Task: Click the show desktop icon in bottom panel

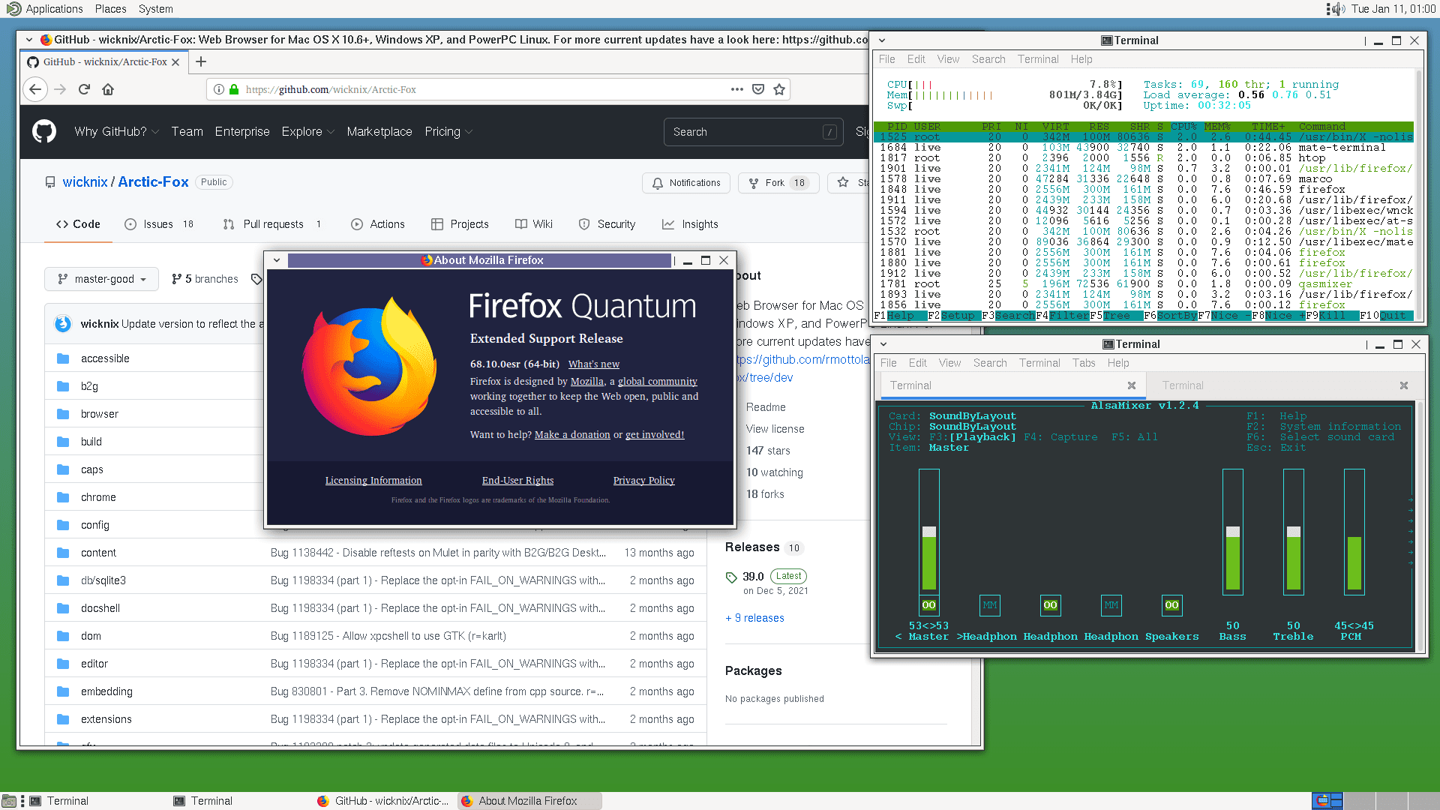Action: pyautogui.click(x=8, y=801)
